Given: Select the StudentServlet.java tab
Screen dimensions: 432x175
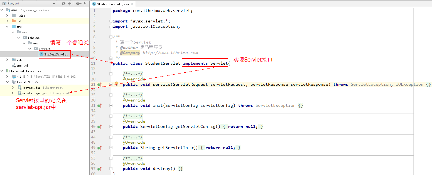Looking at the screenshot, I should 113,4.
